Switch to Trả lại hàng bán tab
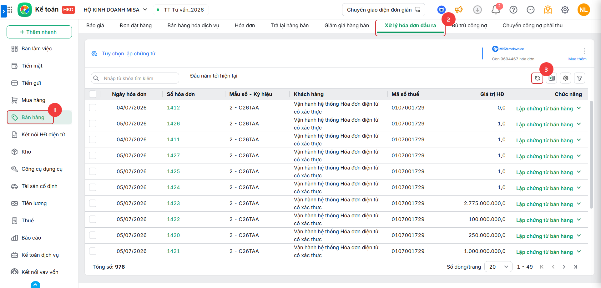Screen dimensions: 601x288 [x=290, y=26]
